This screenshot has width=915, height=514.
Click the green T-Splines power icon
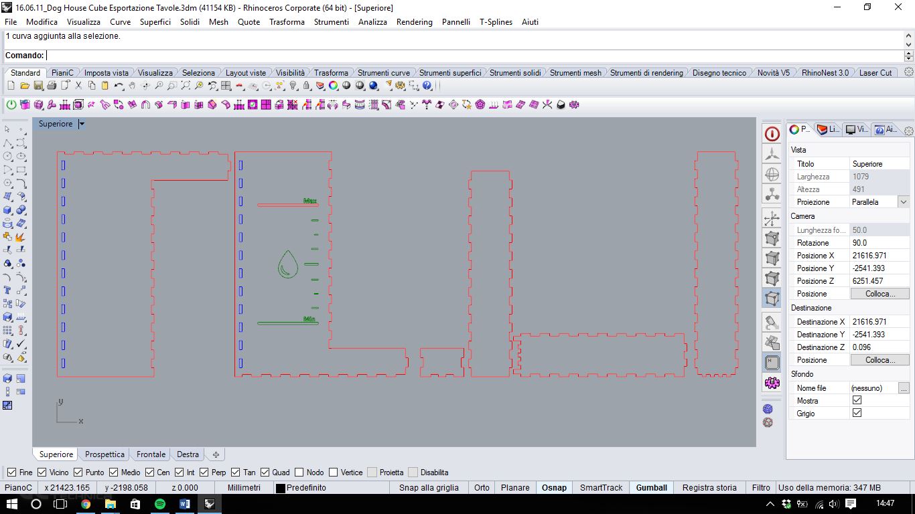pos(11,104)
